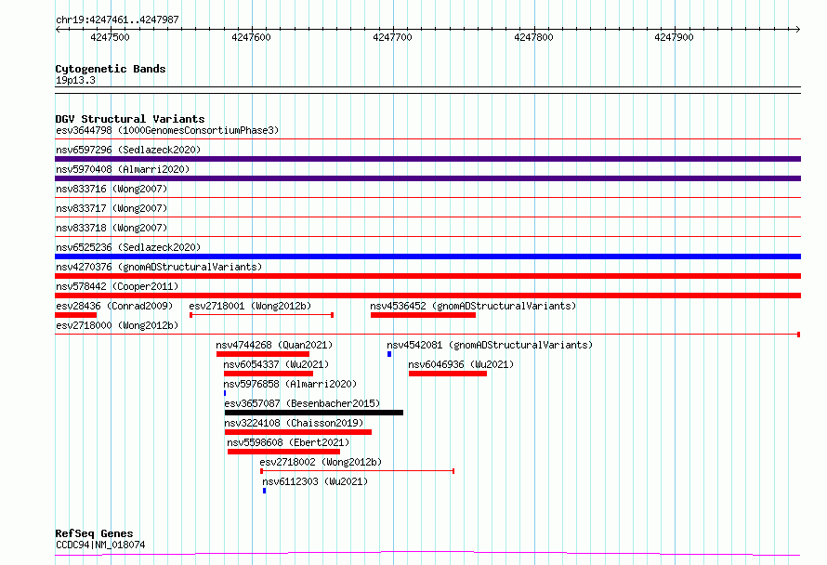Select nsv3224108 (Chaisson2019) label
827x565 pixels.
pos(294,423)
